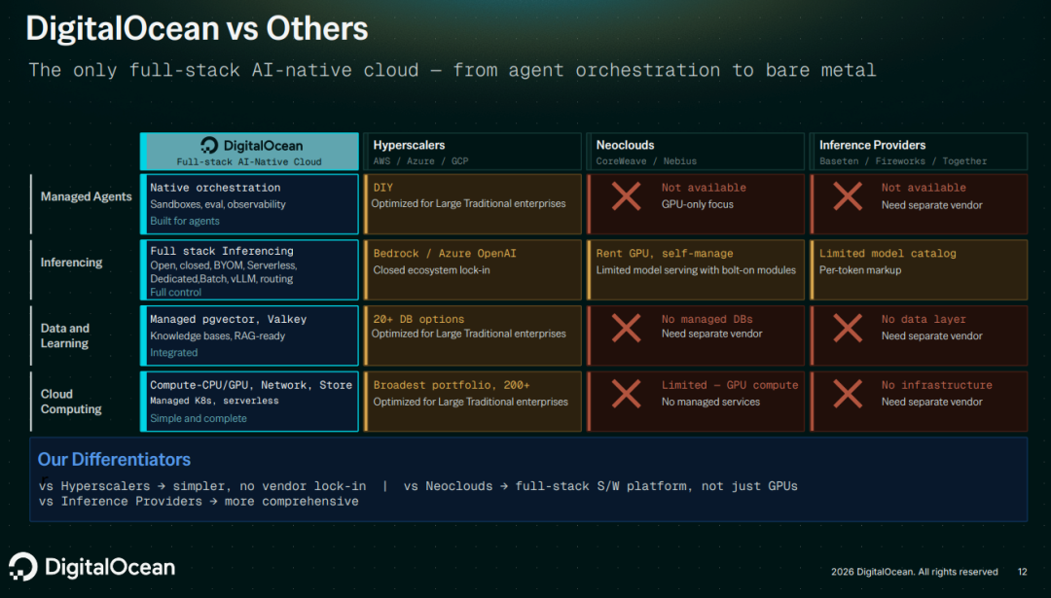1051x598 pixels.
Task: Click the Full control text
Action: point(175,292)
